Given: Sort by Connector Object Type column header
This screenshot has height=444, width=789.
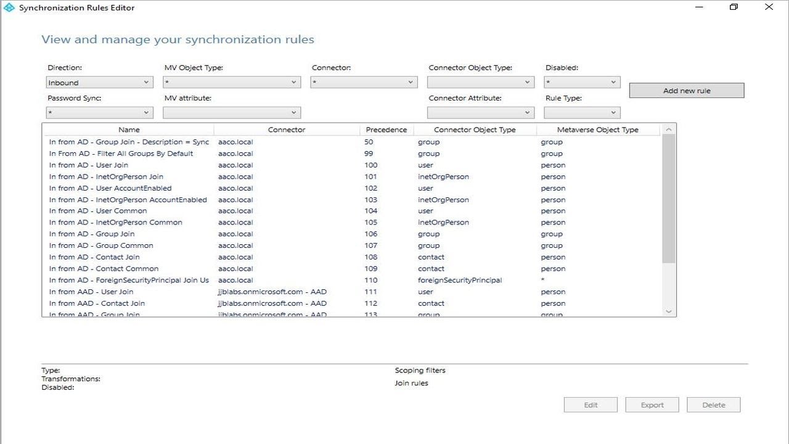Looking at the screenshot, I should click(x=475, y=130).
